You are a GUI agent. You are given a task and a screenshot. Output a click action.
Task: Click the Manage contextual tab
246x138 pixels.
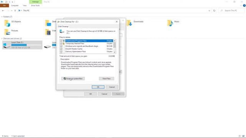coord(35,2)
